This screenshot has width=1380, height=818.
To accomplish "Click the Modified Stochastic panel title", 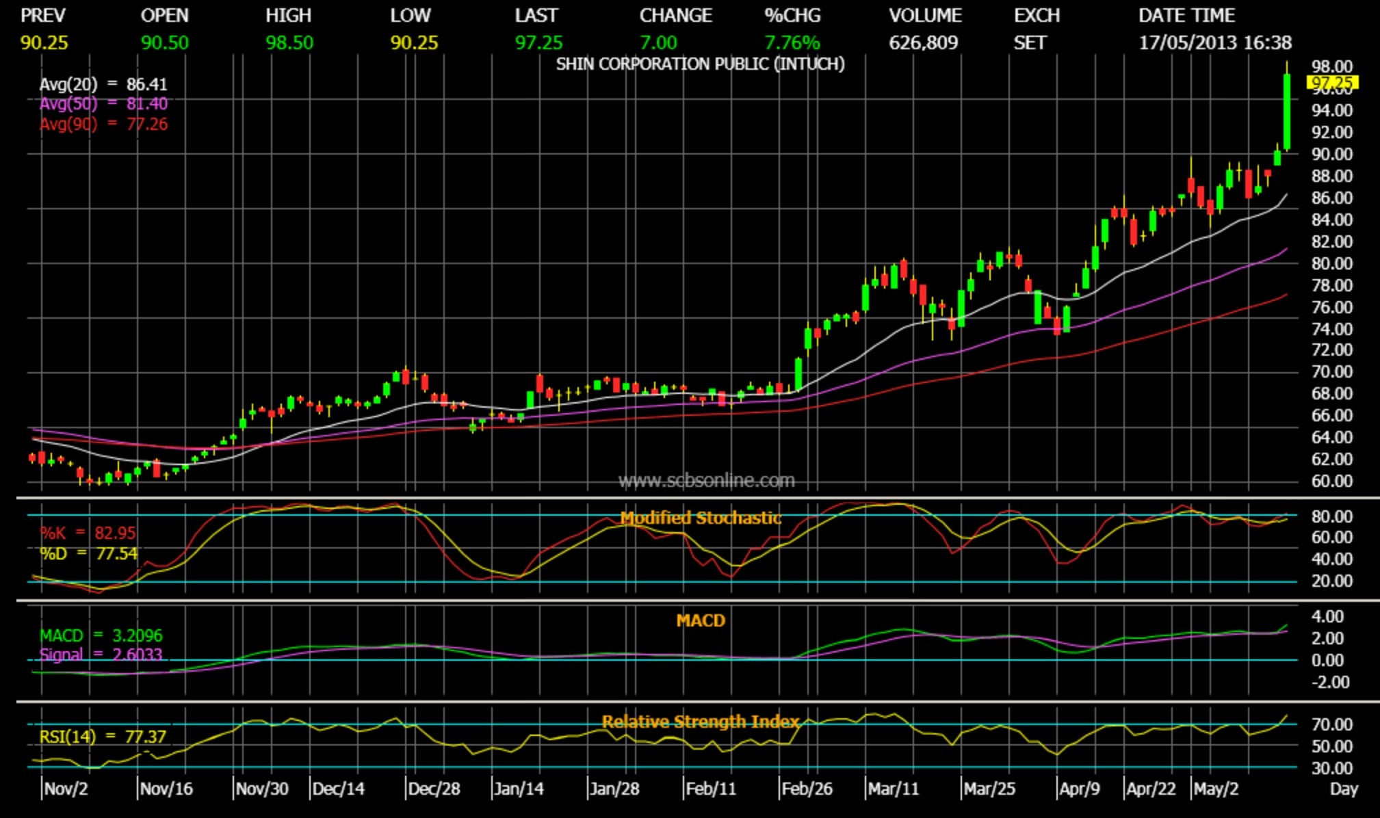I will (701, 518).
